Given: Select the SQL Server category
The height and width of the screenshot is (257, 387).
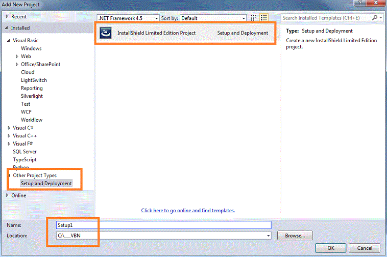Looking at the screenshot, I should [x=25, y=152].
